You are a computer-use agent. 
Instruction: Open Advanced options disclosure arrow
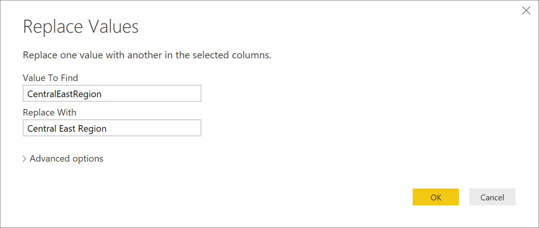24,158
